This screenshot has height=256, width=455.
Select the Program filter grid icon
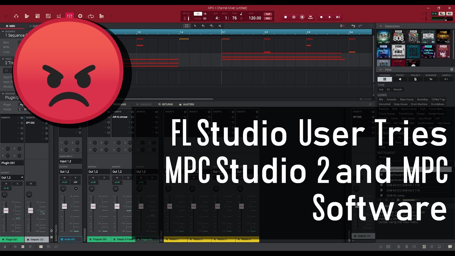click(385, 79)
